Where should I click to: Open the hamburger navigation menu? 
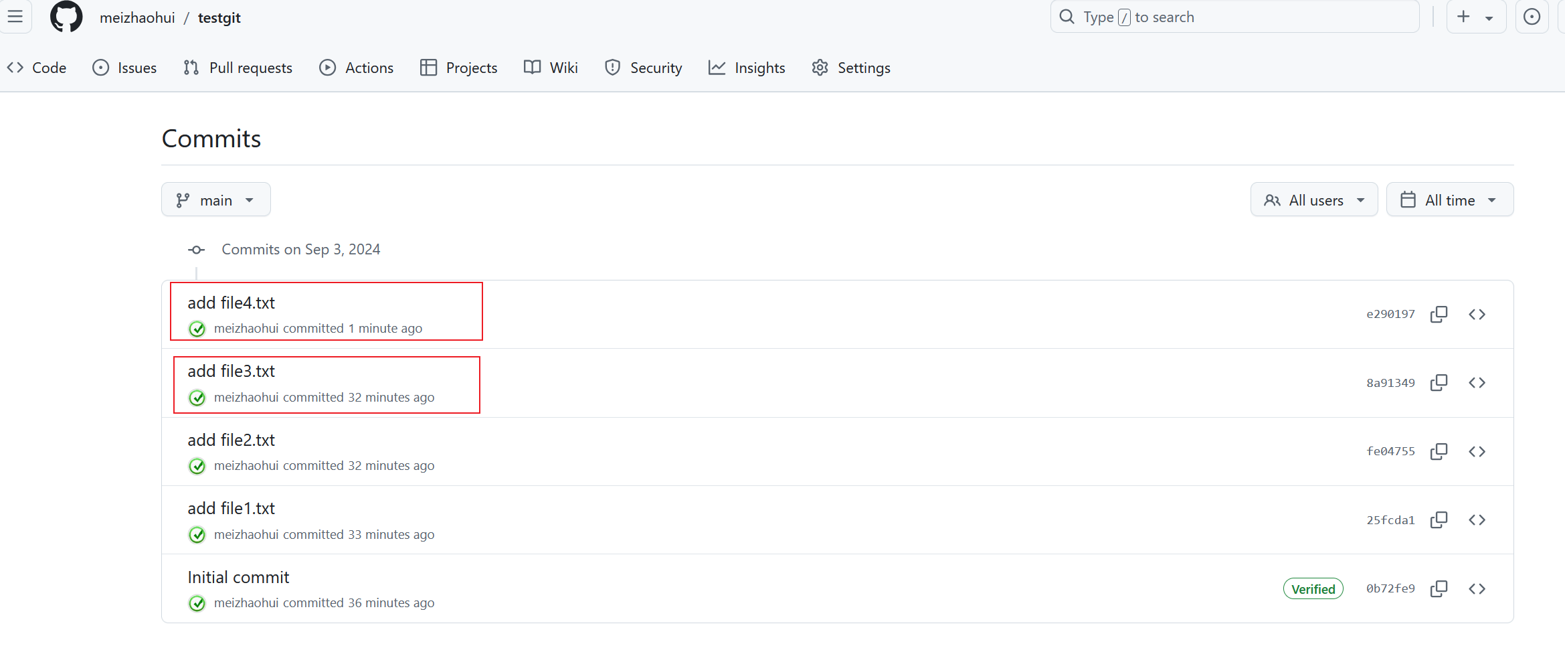[x=15, y=17]
